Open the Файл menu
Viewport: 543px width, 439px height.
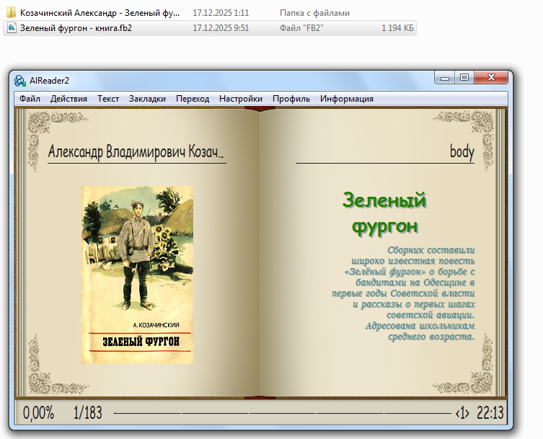[x=30, y=99]
